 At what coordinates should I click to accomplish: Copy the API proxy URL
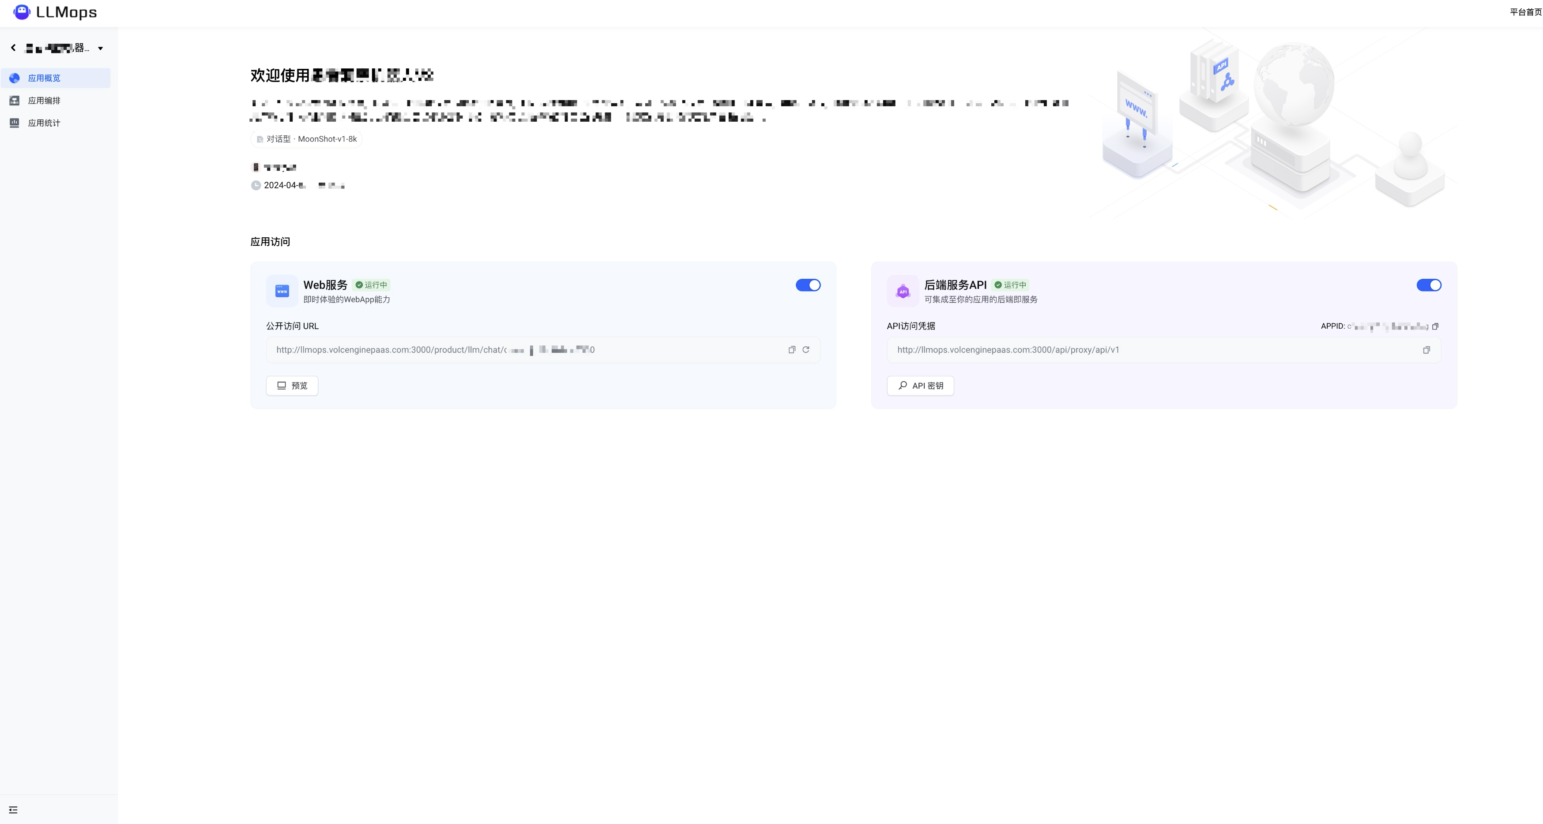pos(1426,350)
